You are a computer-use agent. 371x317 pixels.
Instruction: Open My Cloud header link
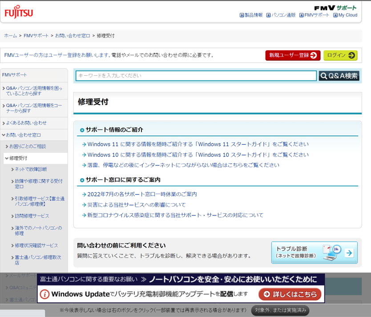click(347, 15)
